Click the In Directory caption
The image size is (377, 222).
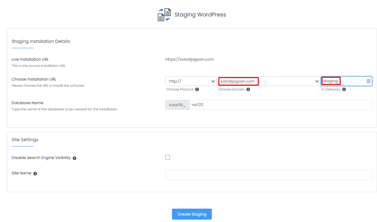[331, 89]
